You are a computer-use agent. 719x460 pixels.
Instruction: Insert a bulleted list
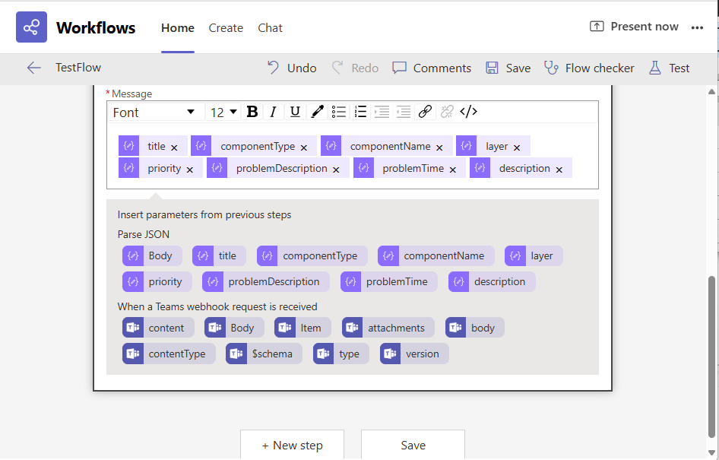click(339, 112)
